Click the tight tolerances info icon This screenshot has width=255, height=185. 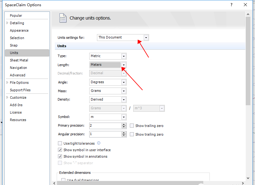[99, 143]
